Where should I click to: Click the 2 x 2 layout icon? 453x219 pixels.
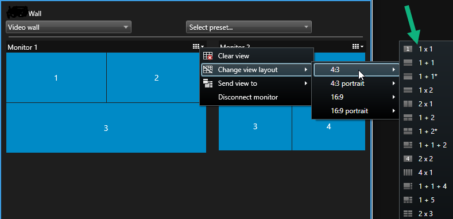pyautogui.click(x=408, y=158)
